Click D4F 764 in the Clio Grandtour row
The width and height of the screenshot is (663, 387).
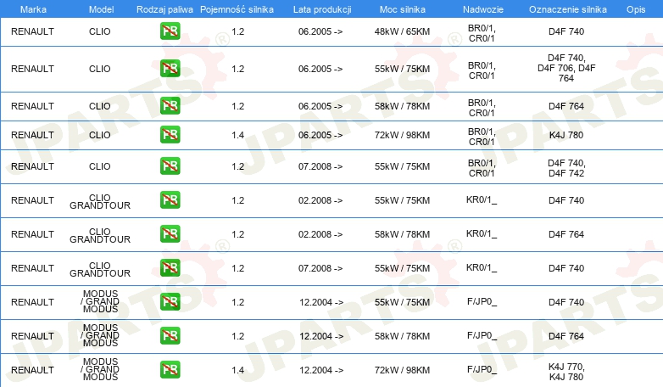[566, 234]
